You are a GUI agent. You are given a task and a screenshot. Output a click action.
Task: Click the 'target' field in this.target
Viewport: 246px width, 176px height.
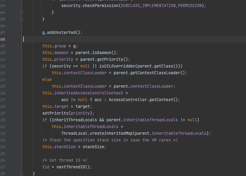pos(61,107)
